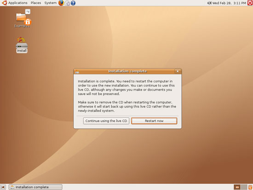Viewport: 253px width, 190px height.
Task: Close the Installation complete dialog
Action: pyautogui.click(x=178, y=71)
